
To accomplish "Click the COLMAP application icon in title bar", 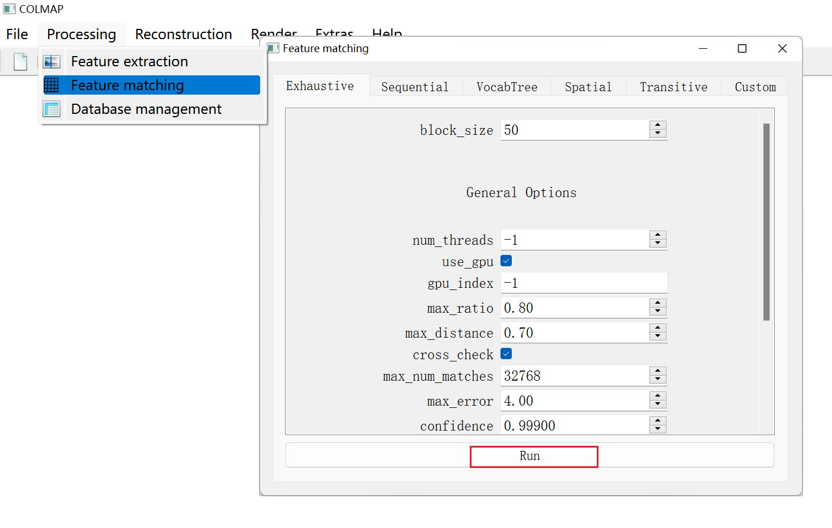I will [9, 9].
